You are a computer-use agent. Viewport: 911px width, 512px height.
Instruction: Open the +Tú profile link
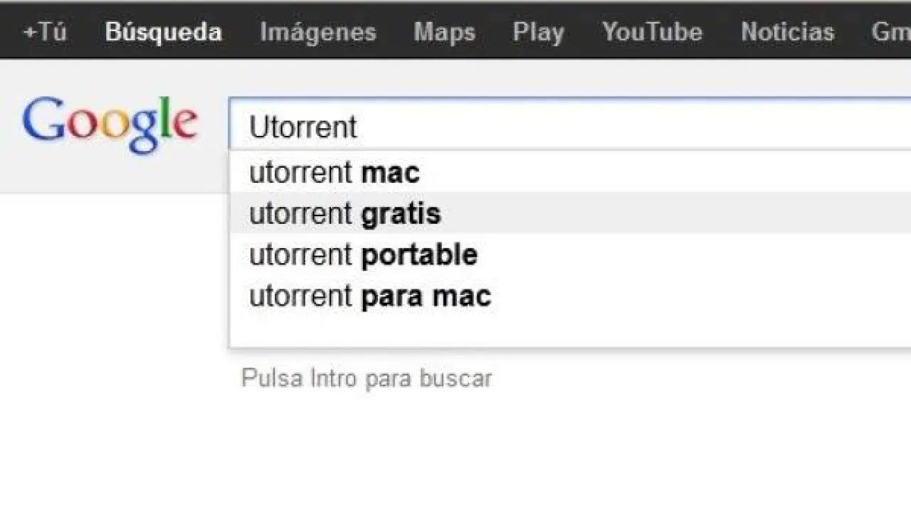(x=45, y=32)
